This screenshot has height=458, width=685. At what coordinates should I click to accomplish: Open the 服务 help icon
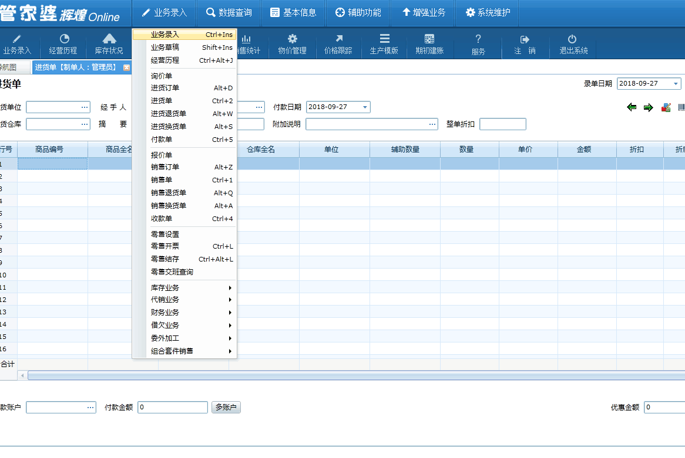(x=478, y=39)
